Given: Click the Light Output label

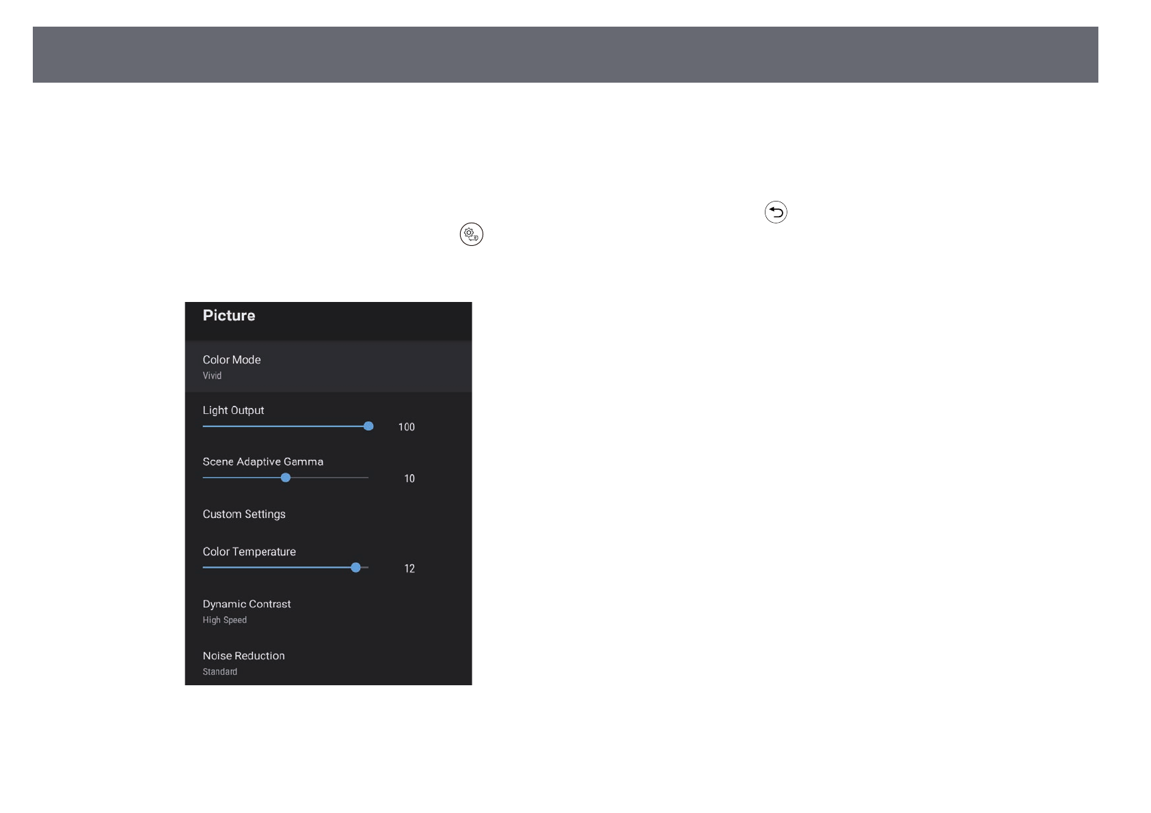Looking at the screenshot, I should [233, 411].
